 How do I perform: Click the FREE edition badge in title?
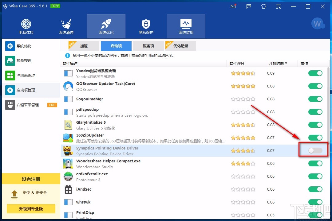pyautogui.click(x=55, y=6)
